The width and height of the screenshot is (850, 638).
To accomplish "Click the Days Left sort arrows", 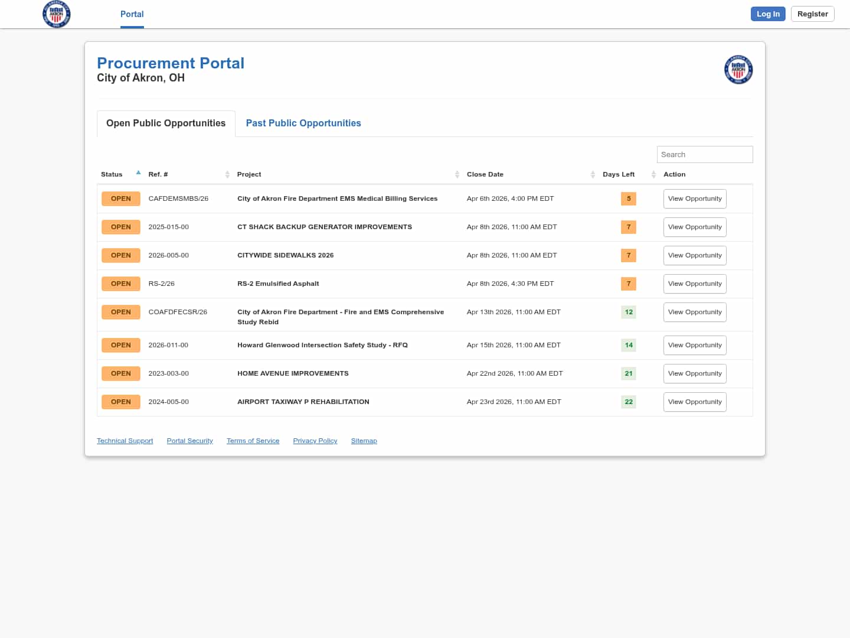I will point(653,174).
